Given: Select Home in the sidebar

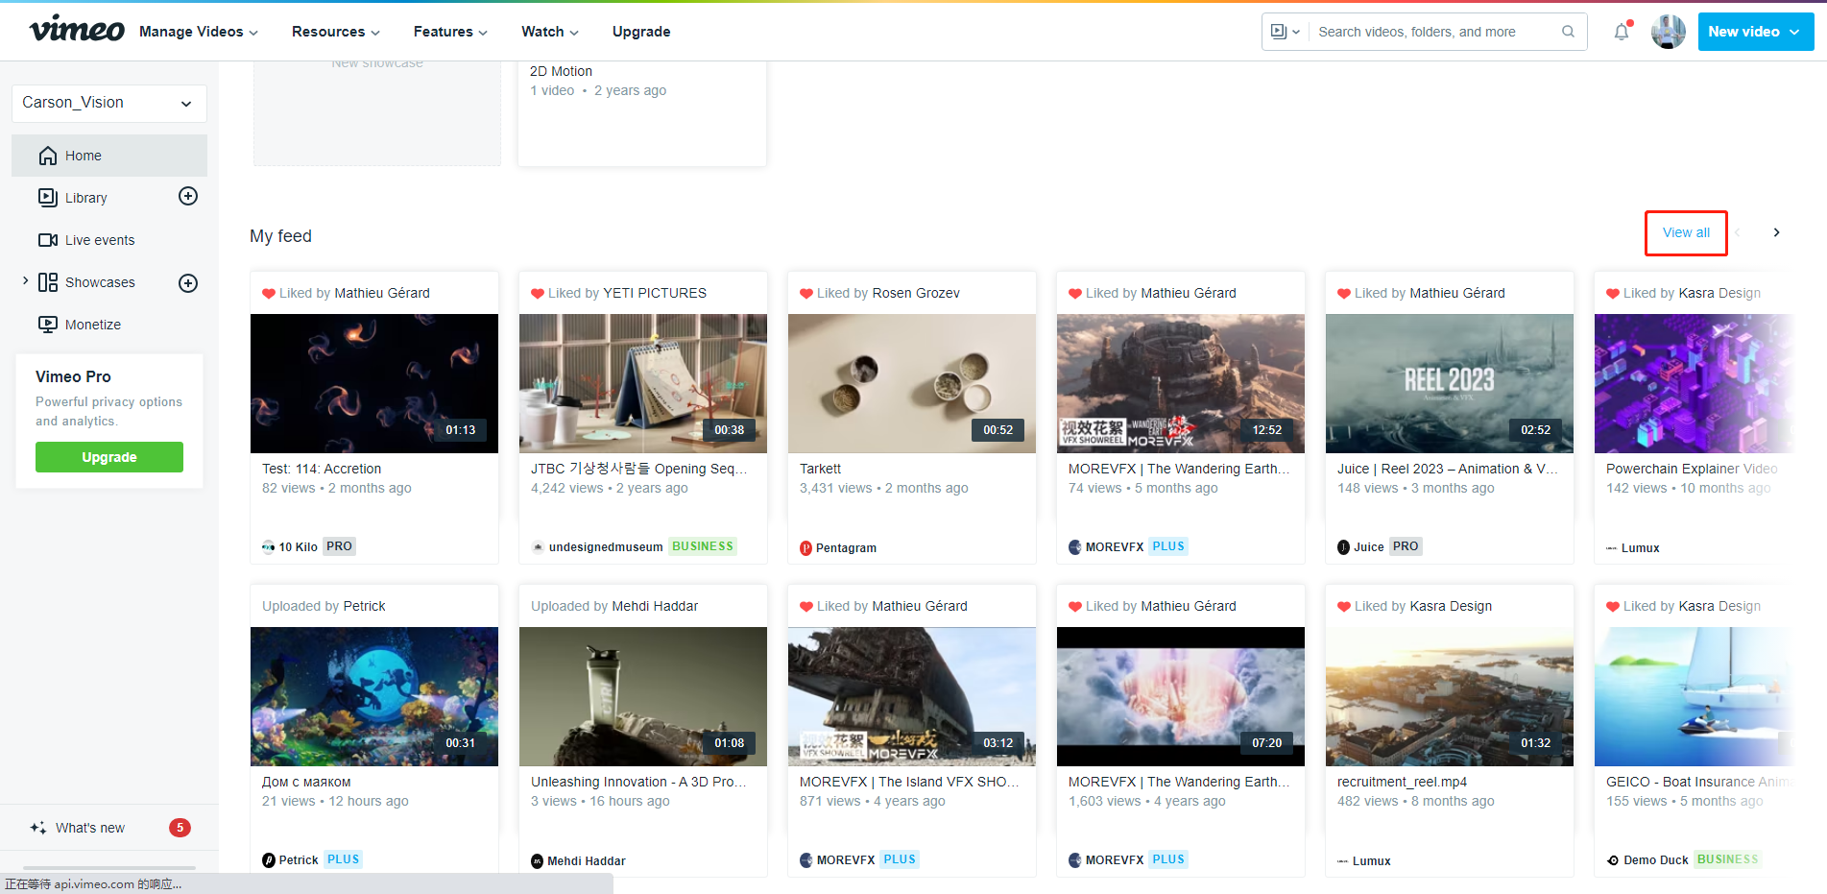Looking at the screenshot, I should 109,156.
